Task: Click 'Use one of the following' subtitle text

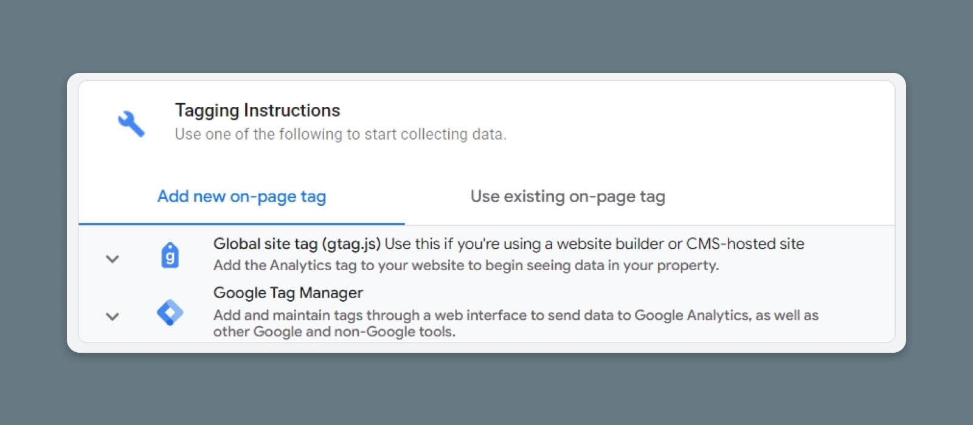Action: coord(340,134)
